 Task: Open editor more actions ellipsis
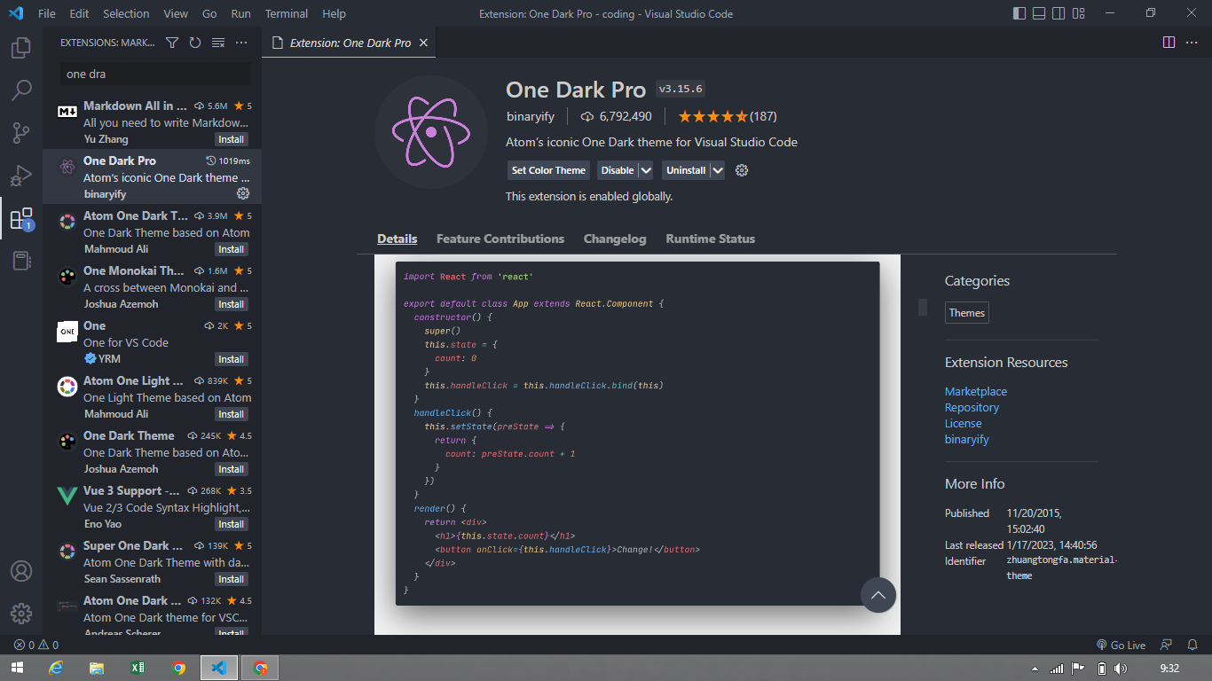click(1192, 43)
